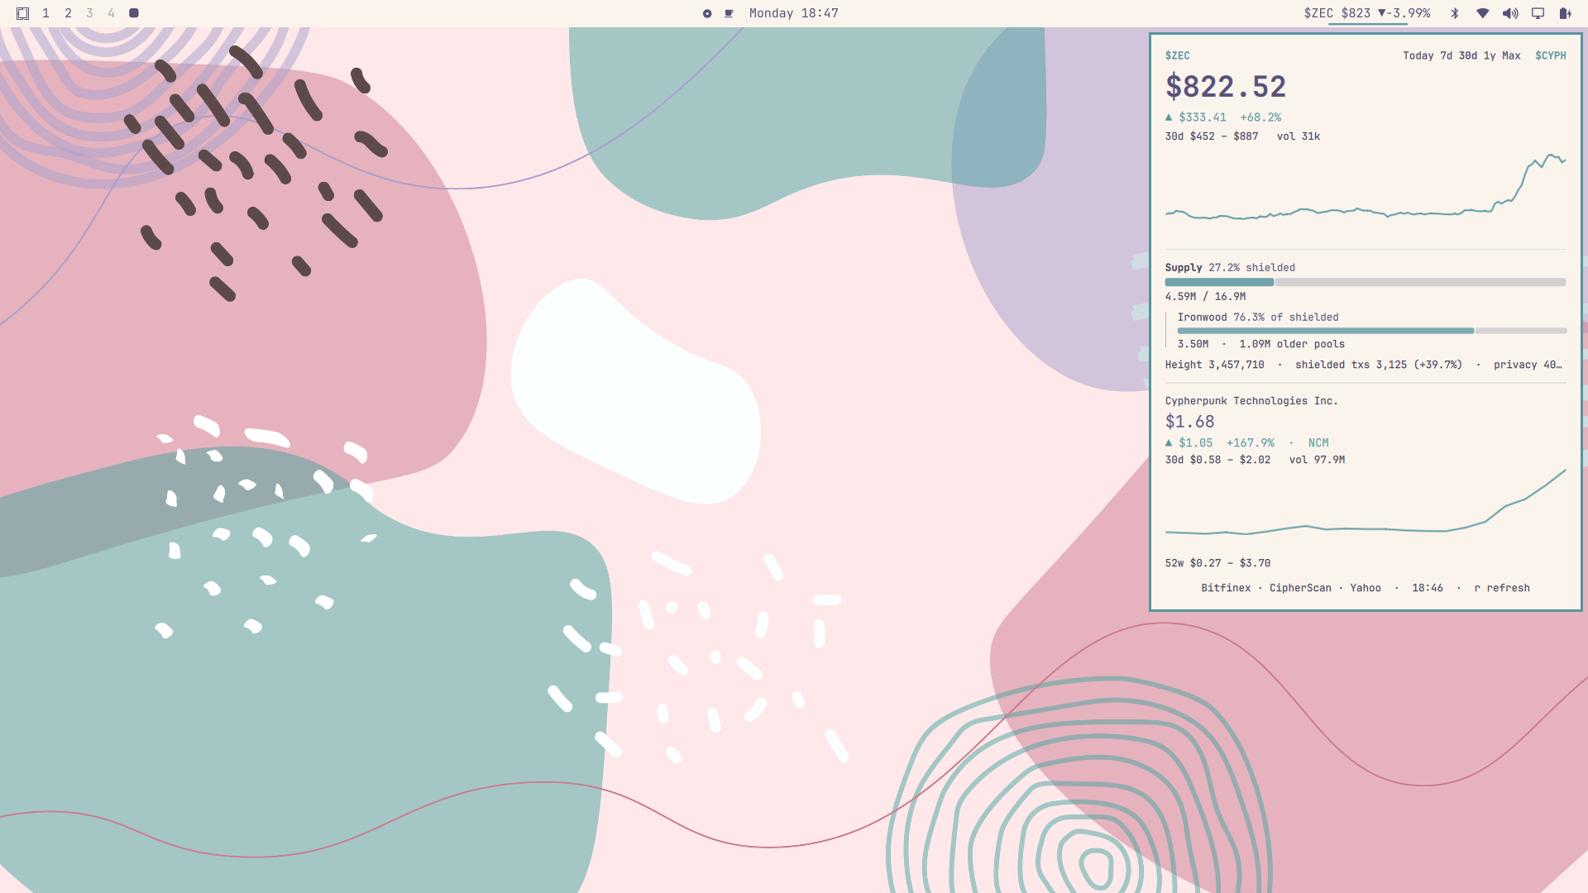Click the Supply shielded progress bar
The height and width of the screenshot is (893, 1588).
(1366, 283)
